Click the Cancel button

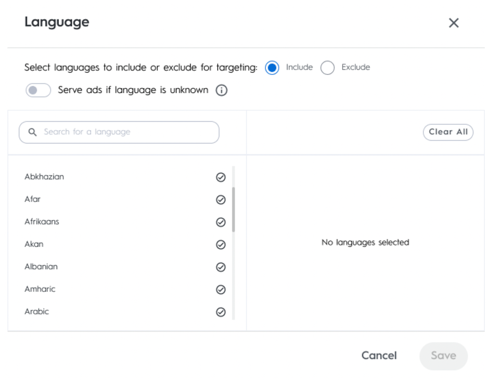[379, 355]
